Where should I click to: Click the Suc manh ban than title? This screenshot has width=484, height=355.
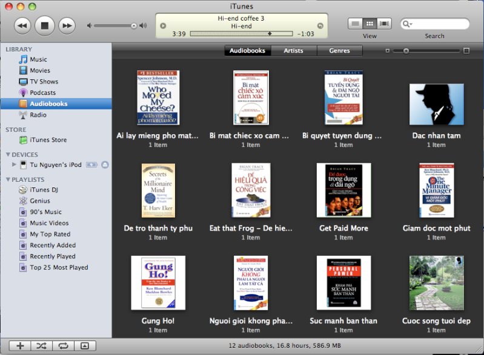[343, 321]
